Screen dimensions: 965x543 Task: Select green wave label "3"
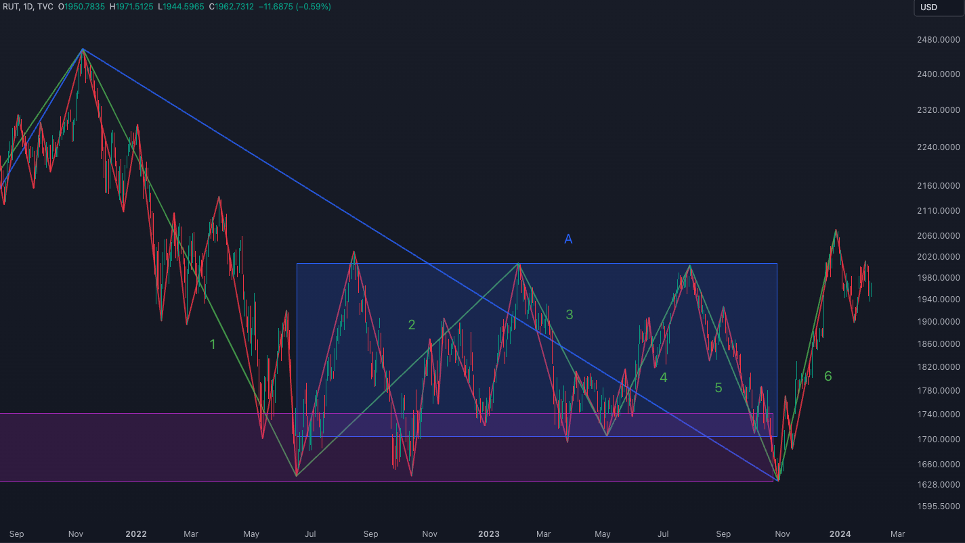coord(570,314)
